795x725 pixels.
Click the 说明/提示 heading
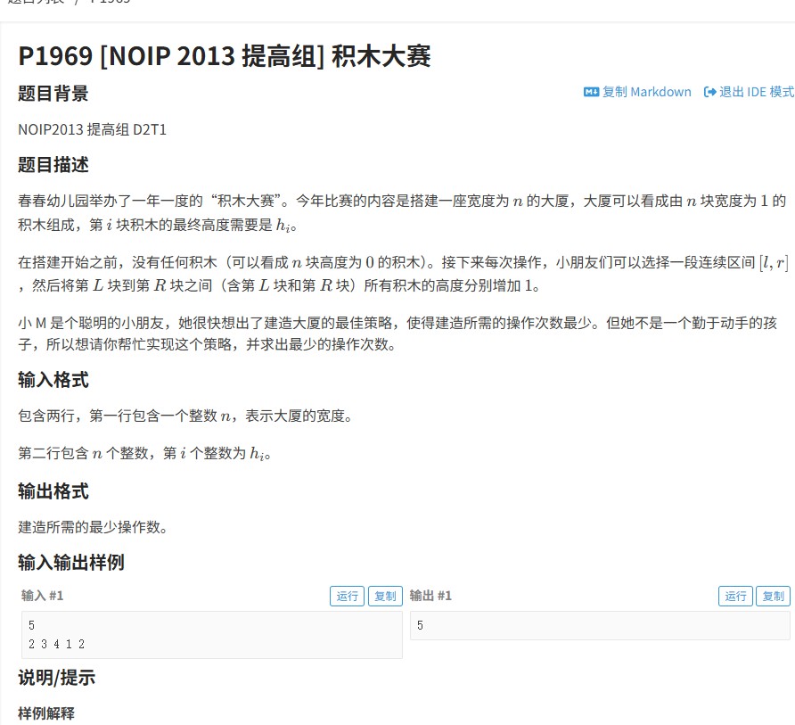coord(57,678)
